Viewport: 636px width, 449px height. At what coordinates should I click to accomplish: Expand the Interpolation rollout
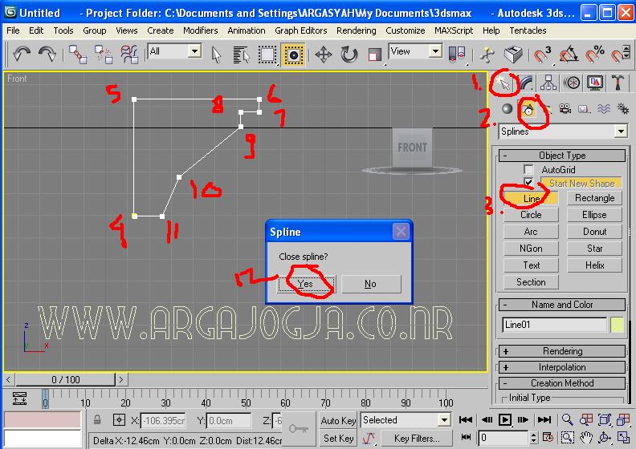pos(562,367)
